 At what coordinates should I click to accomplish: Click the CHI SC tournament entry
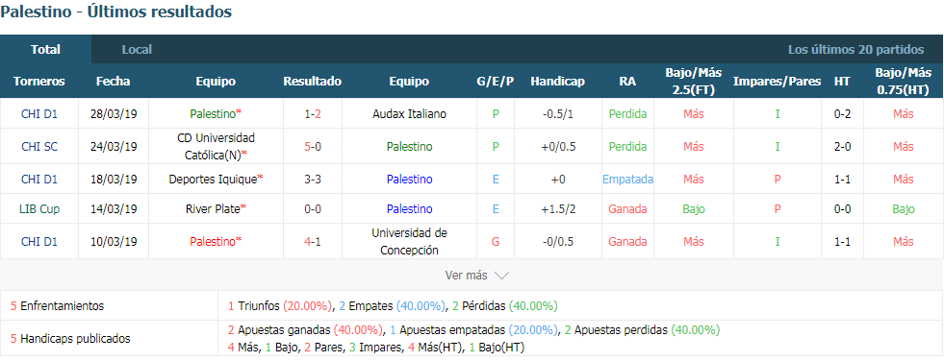tap(39, 146)
